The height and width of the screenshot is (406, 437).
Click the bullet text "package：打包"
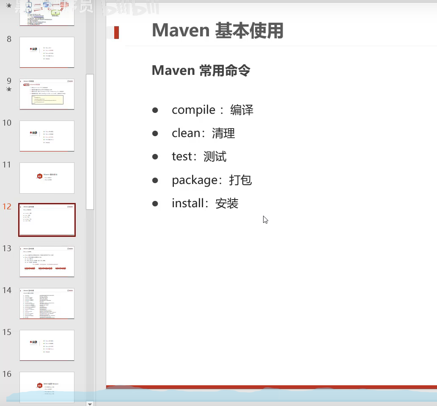pyautogui.click(x=212, y=180)
